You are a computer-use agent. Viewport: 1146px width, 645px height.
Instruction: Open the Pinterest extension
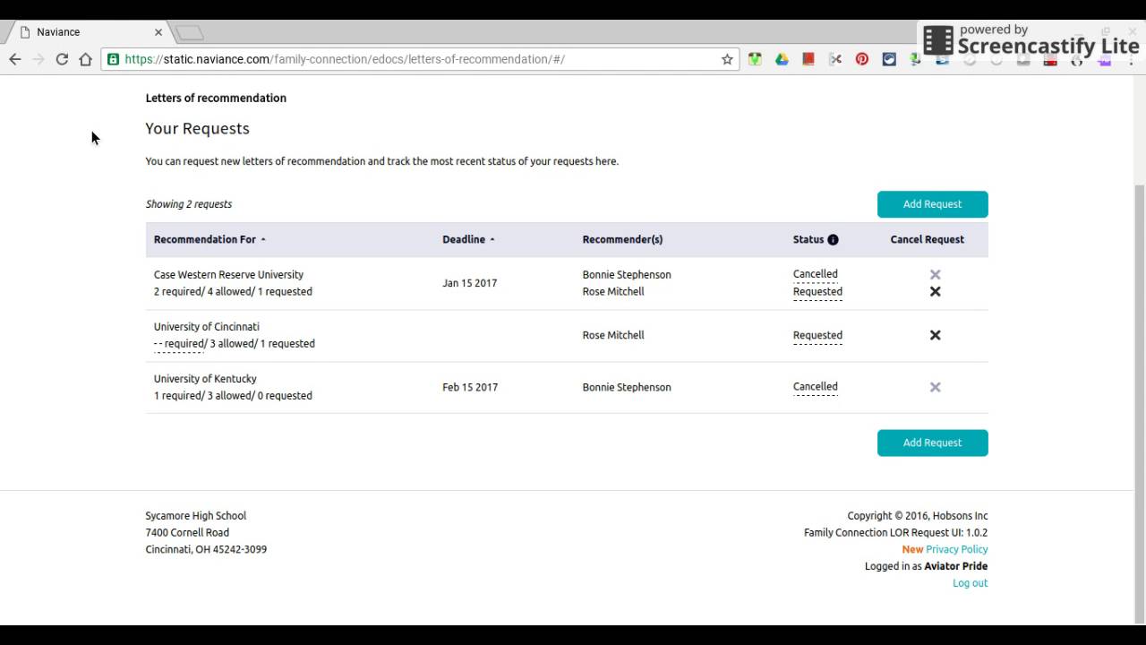(x=862, y=59)
